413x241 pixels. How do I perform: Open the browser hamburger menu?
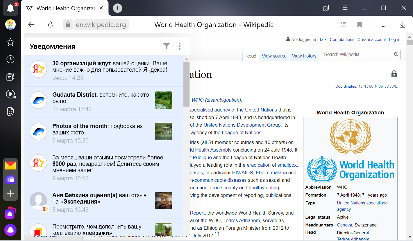pos(345,8)
